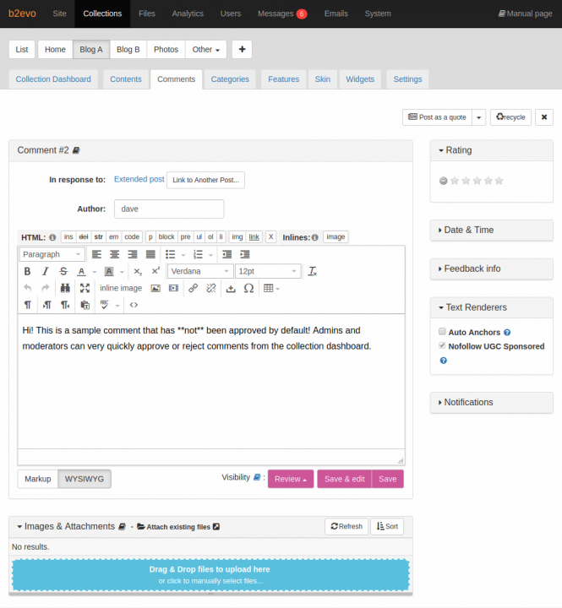Expand the Feedback info panel
Image resolution: width=562 pixels, height=608 pixels.
[x=491, y=269]
